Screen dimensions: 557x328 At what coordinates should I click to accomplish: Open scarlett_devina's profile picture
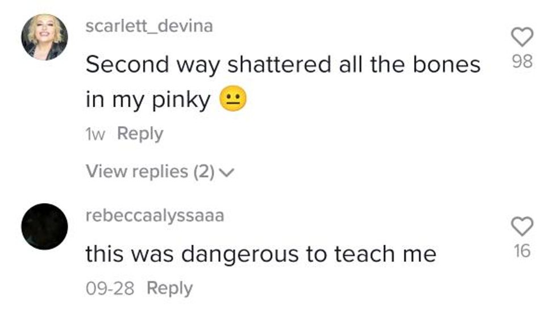44,37
